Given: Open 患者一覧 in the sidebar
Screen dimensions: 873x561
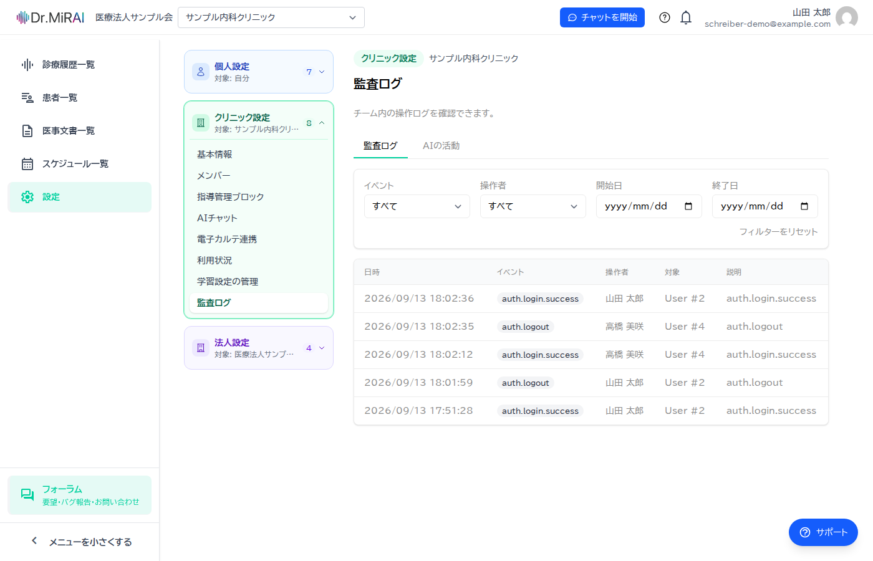Looking at the screenshot, I should click(x=80, y=98).
